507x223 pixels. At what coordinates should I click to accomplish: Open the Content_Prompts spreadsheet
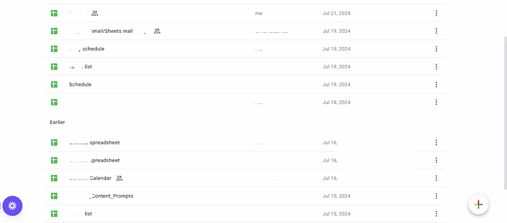[112, 196]
